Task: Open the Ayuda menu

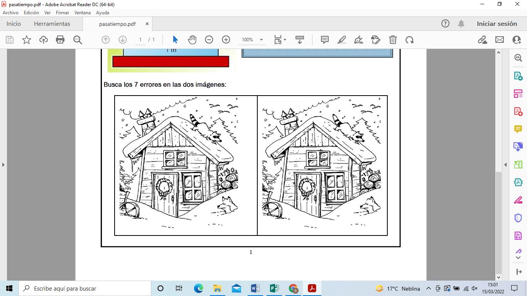Action: (x=103, y=13)
